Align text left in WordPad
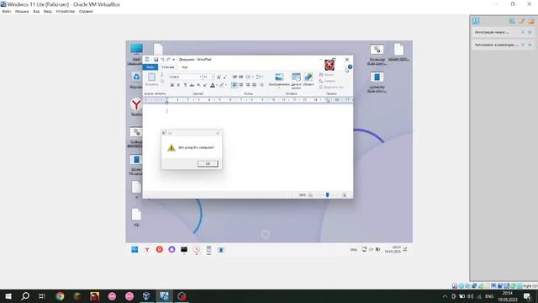Viewport: 538px width, 303px height. pyautogui.click(x=235, y=85)
